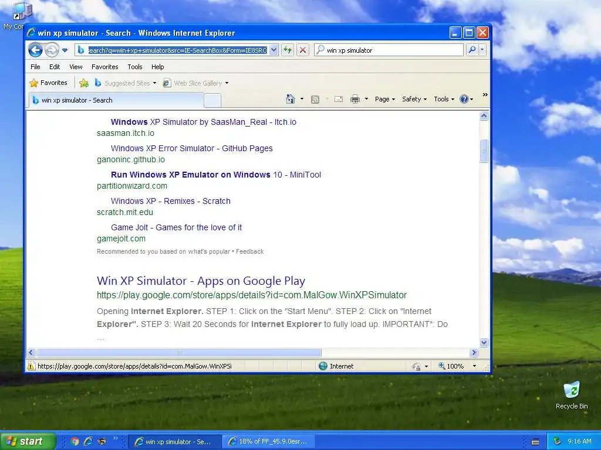The image size is (601, 450).
Task: Open the Home button dropdown arrow
Action: 302,99
